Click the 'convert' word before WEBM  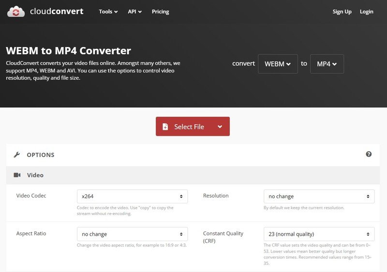243,63
